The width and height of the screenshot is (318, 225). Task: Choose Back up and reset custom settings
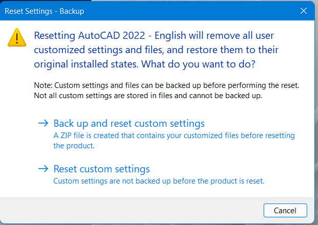[x=129, y=123]
